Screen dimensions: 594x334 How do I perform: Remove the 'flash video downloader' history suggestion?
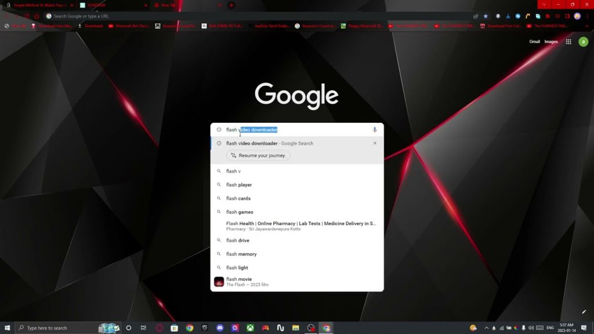[x=375, y=143]
